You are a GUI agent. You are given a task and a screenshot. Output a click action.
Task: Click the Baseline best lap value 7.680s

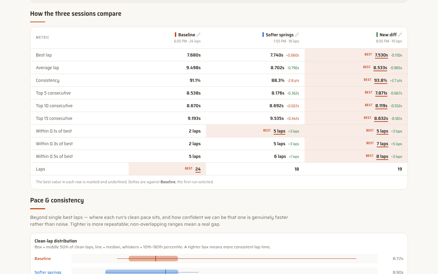pyautogui.click(x=194, y=55)
